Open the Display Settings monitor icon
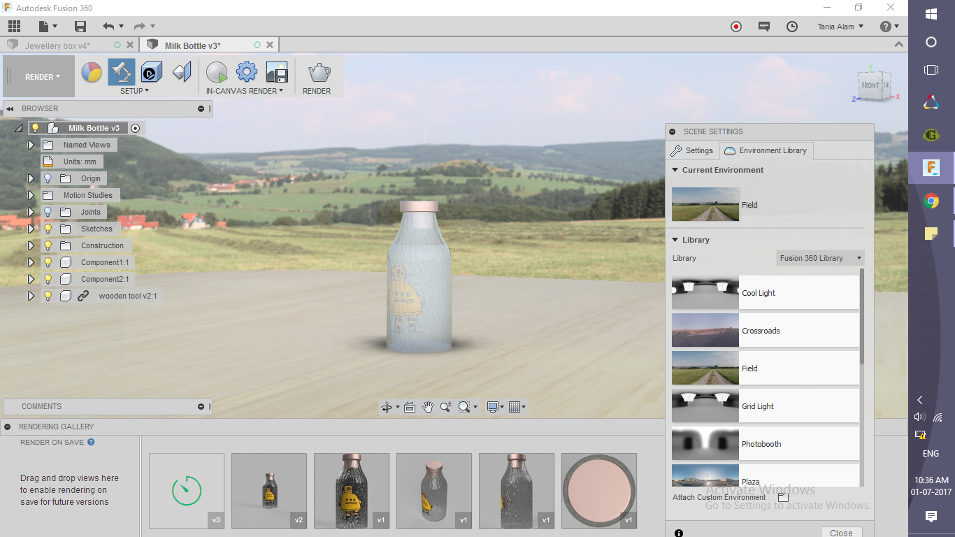Screen dimensions: 955x537 tap(493, 407)
